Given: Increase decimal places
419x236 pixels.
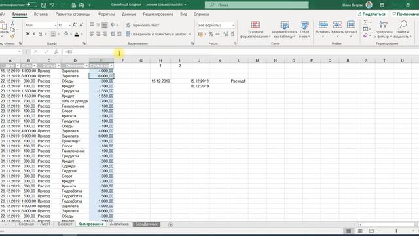Looking at the screenshot, I should coord(226,34).
